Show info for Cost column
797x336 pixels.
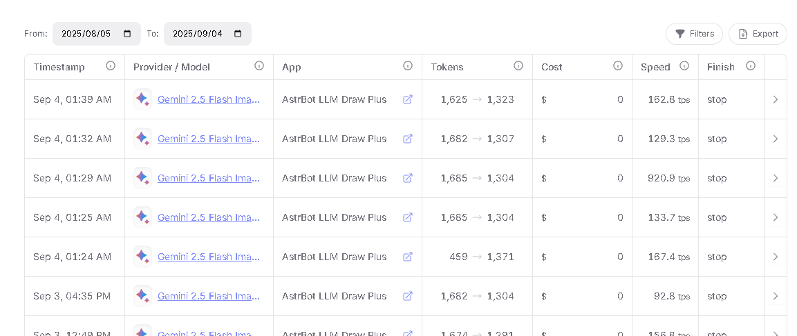(618, 66)
